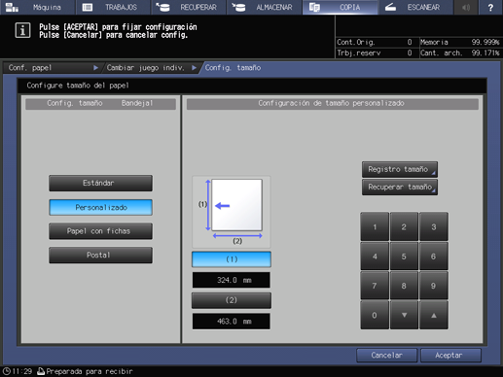Click the 463.0 mm value field

coord(232,322)
